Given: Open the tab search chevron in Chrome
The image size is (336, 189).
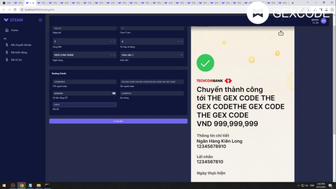Looking at the screenshot, I should pos(308,2).
